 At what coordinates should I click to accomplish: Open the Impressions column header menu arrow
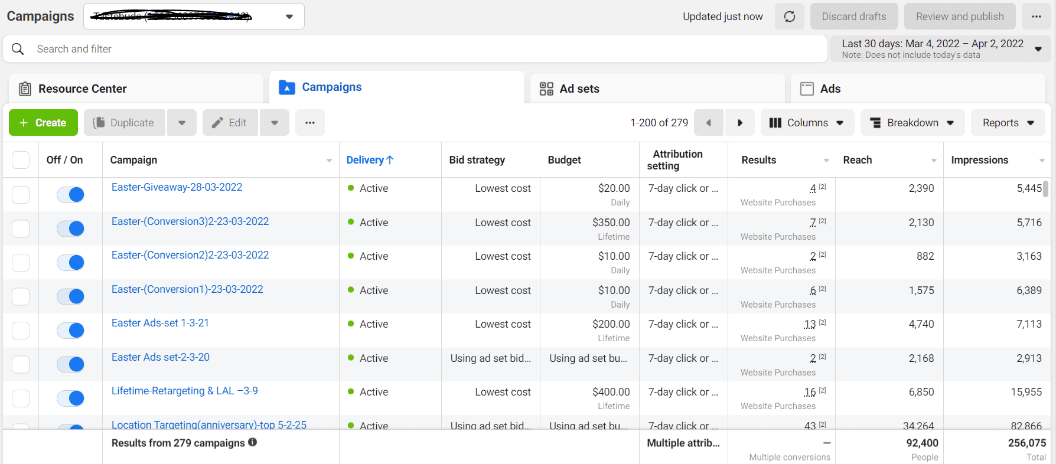(x=1042, y=161)
